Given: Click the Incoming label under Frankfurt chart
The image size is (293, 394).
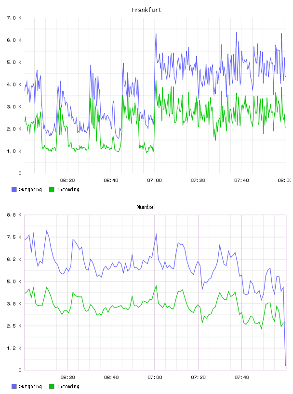Looking at the screenshot, I should [68, 190].
